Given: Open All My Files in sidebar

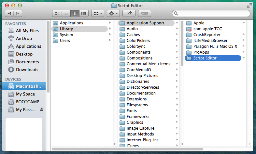Looking at the screenshot, I should 24,31.
